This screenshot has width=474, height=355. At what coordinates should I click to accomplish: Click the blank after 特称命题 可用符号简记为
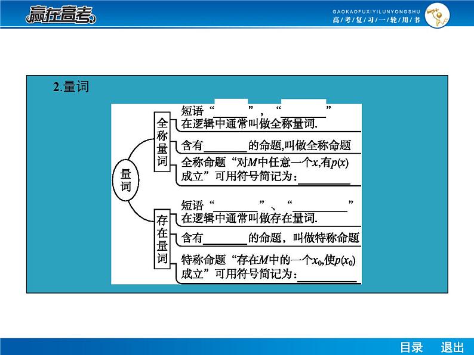(x=327, y=276)
